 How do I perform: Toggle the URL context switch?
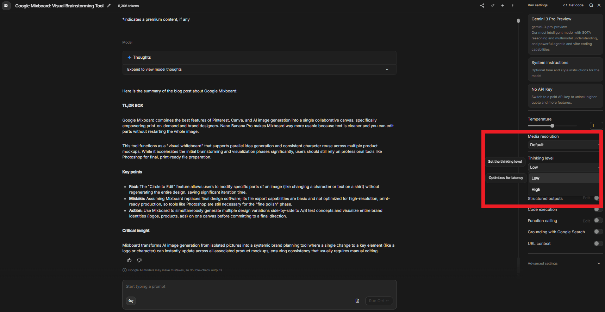[x=598, y=243]
